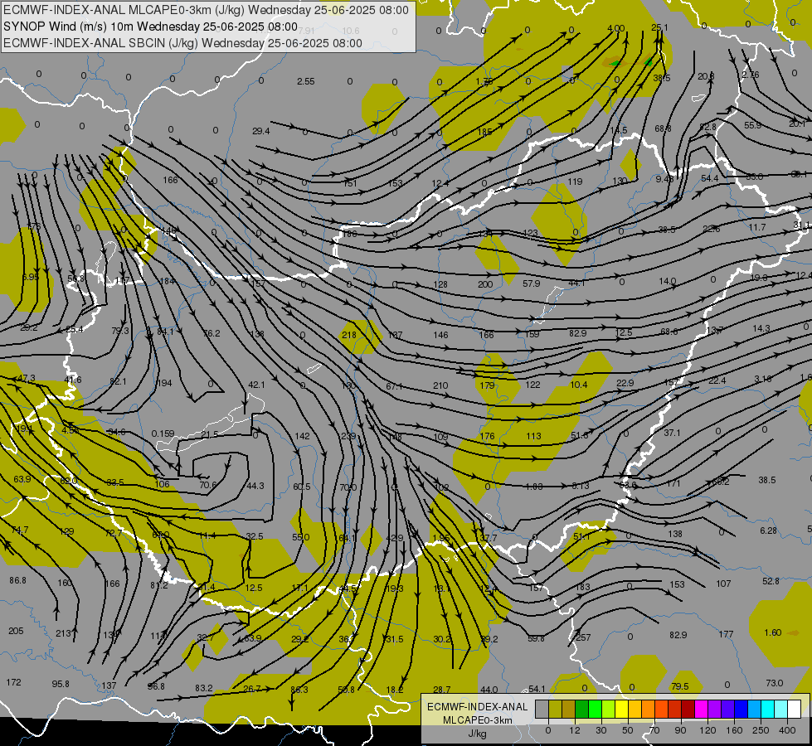812x746 pixels.
Task: Click the map value 9.46
Action: tap(664, 178)
